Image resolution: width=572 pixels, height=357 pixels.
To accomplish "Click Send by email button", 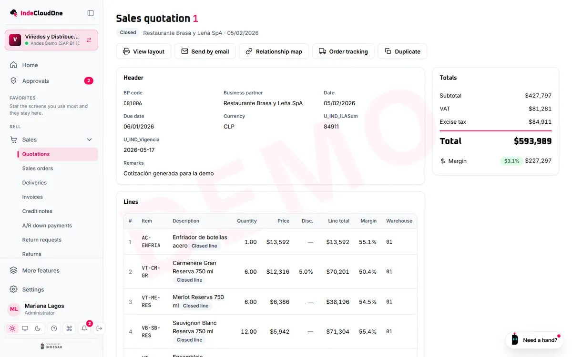I will (x=205, y=51).
